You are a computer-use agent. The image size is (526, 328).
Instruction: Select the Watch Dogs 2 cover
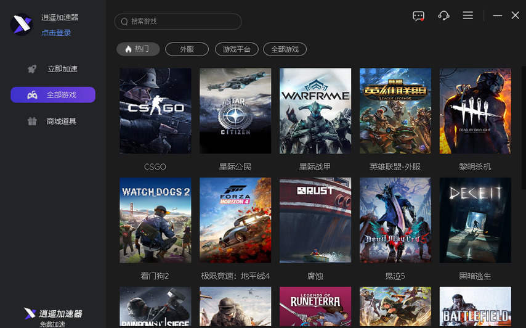pos(155,220)
